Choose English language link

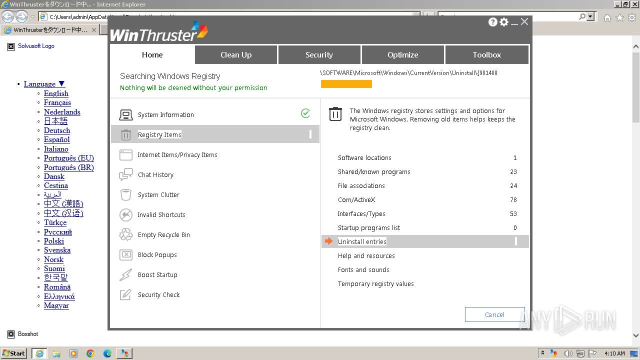[x=56, y=93]
